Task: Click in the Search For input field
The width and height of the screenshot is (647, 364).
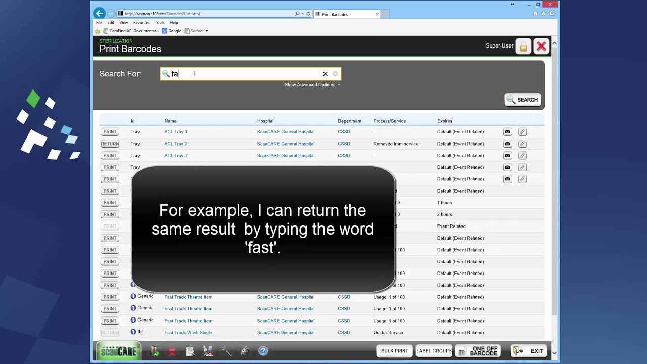Action: tap(250, 74)
